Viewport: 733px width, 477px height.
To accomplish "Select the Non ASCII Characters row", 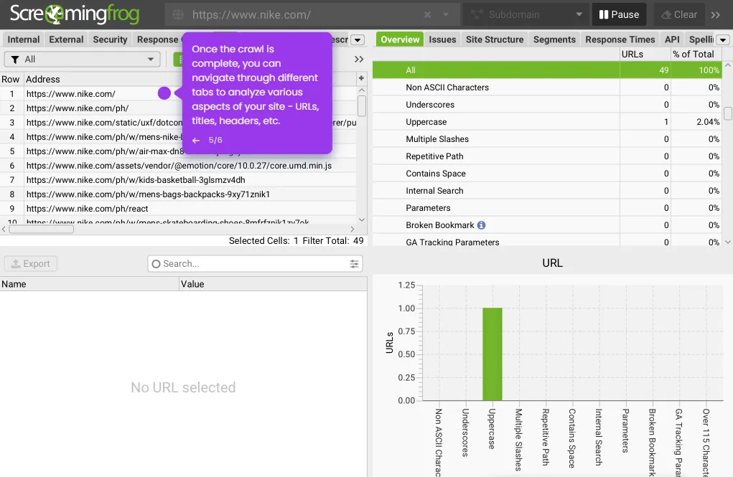I will coord(547,88).
